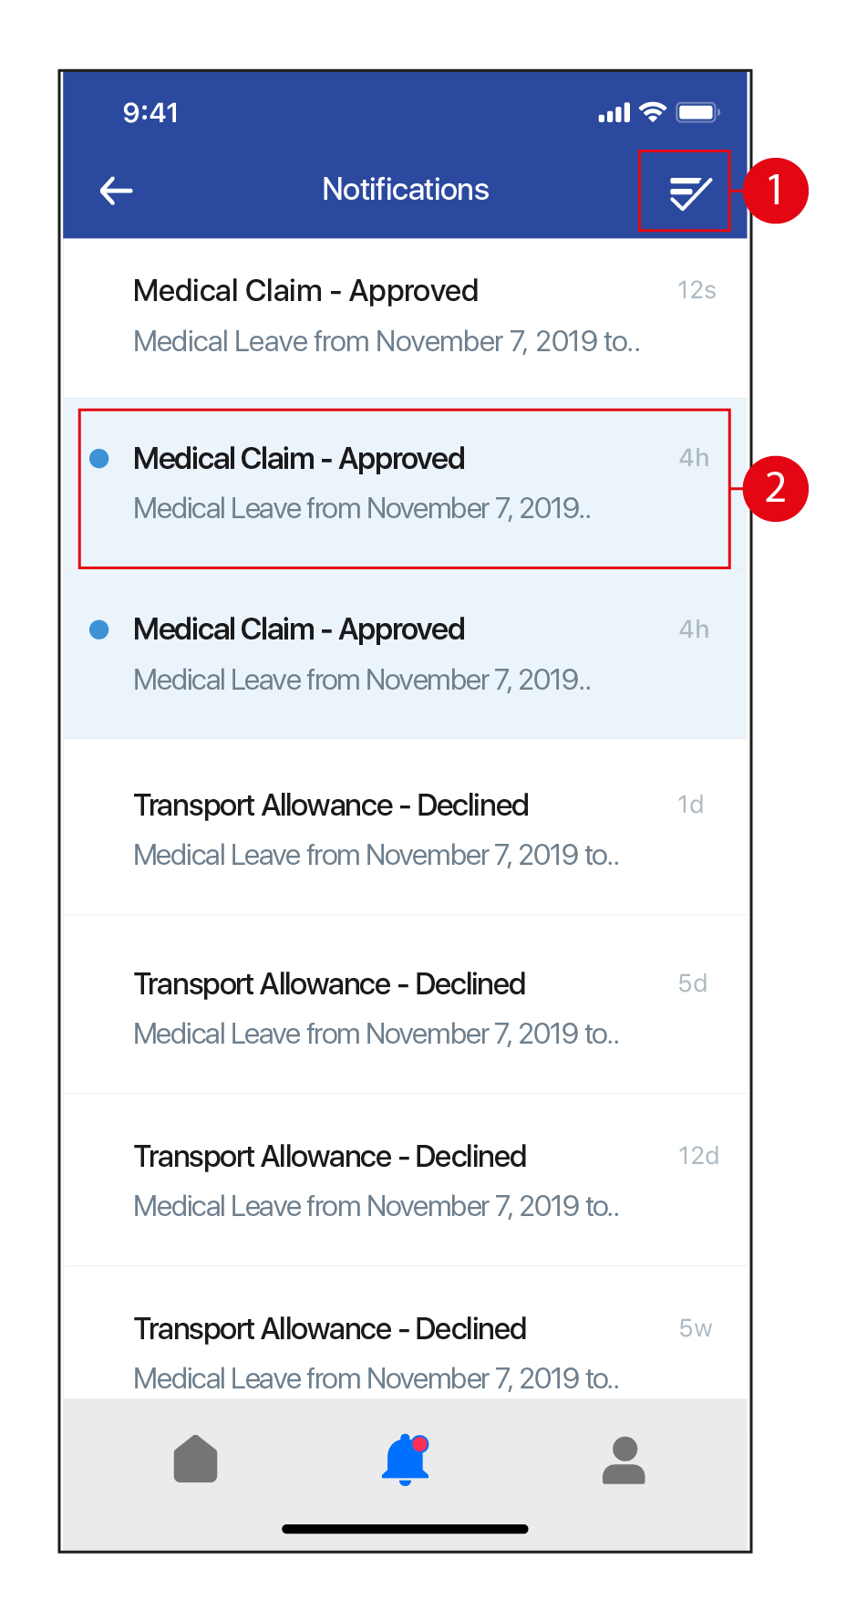Open the profile person tab

[x=624, y=1460]
